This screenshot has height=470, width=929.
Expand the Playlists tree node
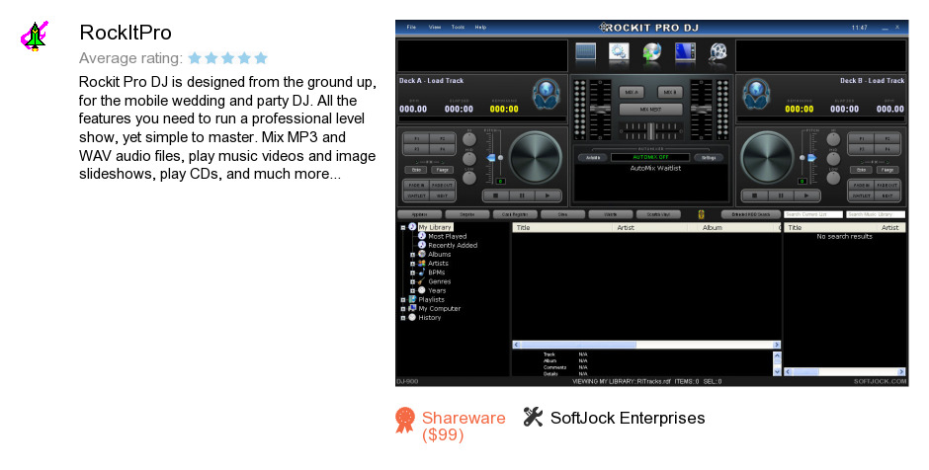coord(403,300)
